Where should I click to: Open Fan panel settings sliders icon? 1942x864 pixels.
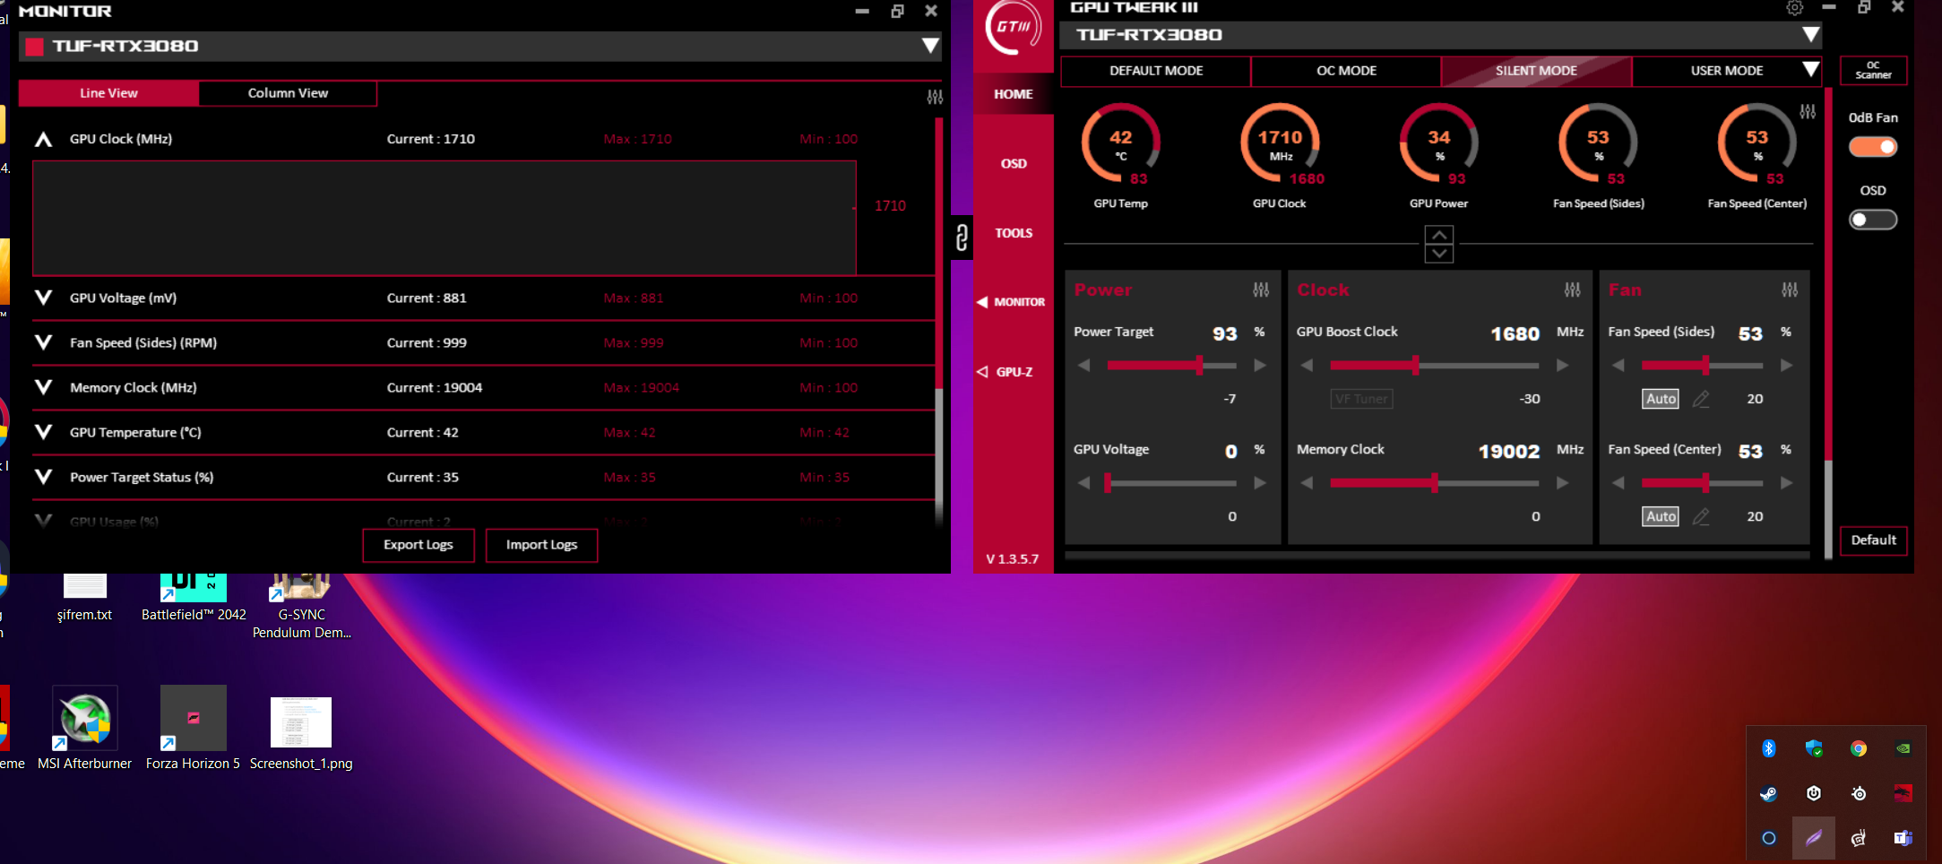[1790, 289]
